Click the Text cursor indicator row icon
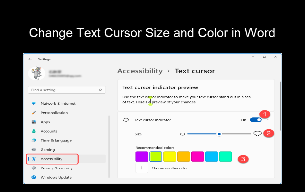The width and height of the screenshot is (305, 192). [x=126, y=120]
